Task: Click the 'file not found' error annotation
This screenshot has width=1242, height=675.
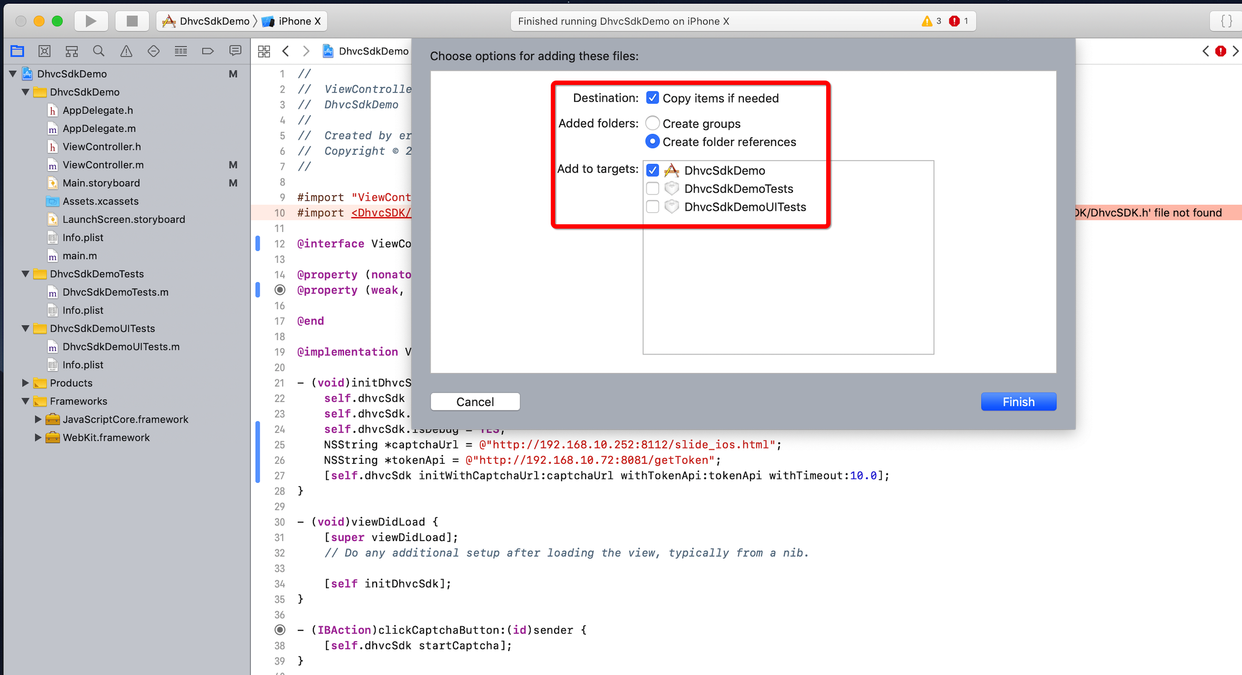Action: click(1157, 213)
